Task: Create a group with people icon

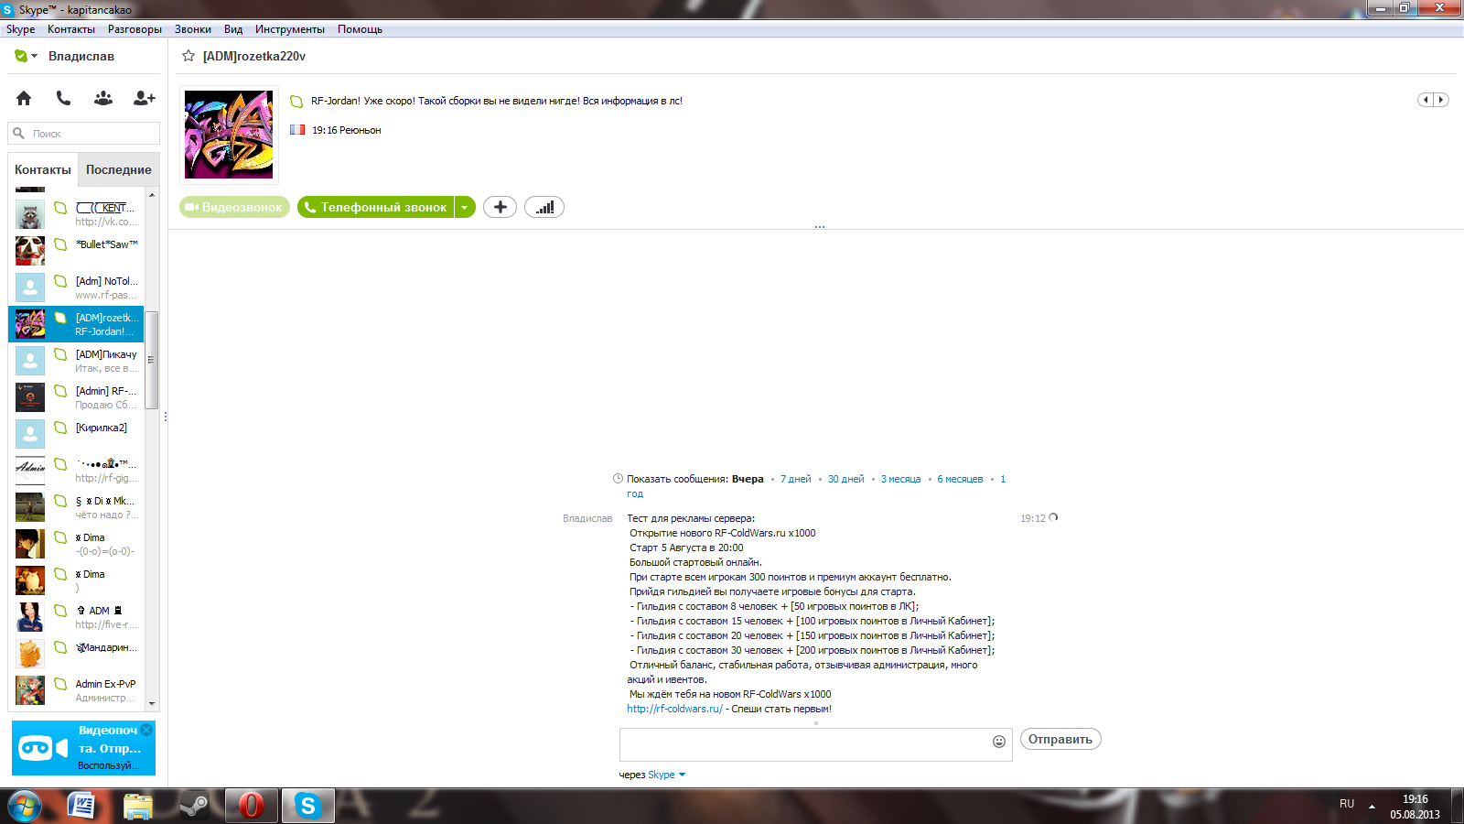Action: (103, 98)
